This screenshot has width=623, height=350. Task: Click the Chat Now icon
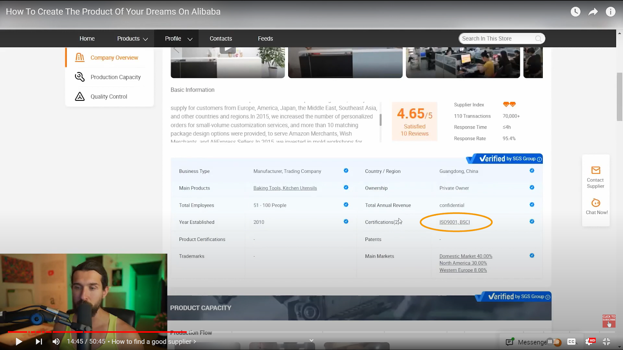click(x=596, y=203)
